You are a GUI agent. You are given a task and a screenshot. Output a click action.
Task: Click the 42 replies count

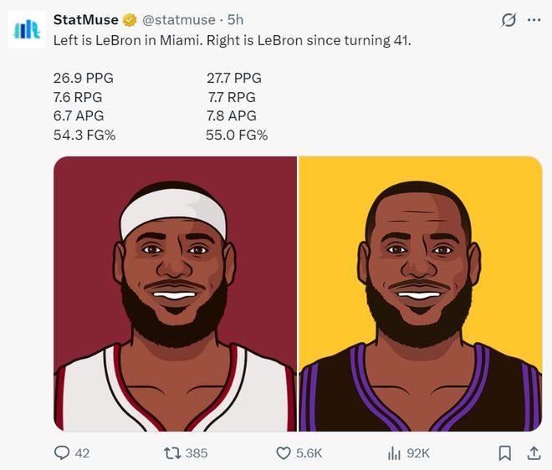pyautogui.click(x=82, y=453)
